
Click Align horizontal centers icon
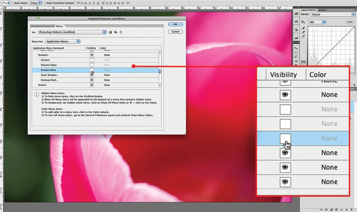93,3
